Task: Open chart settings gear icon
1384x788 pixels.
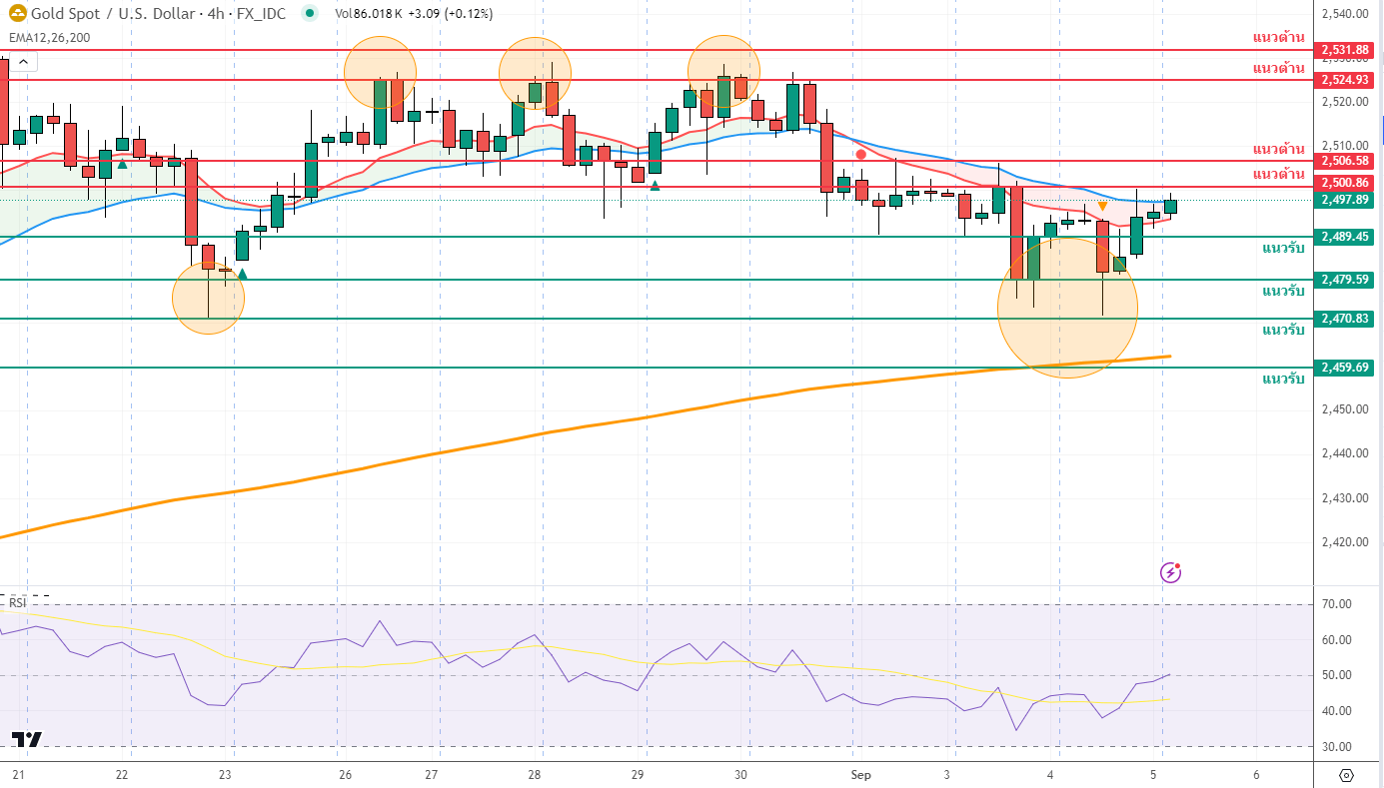Action: [1346, 775]
